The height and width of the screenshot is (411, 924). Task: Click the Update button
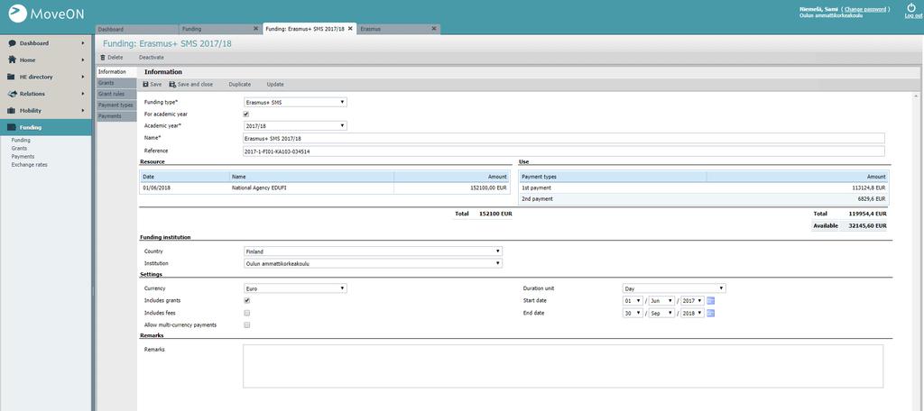(275, 84)
